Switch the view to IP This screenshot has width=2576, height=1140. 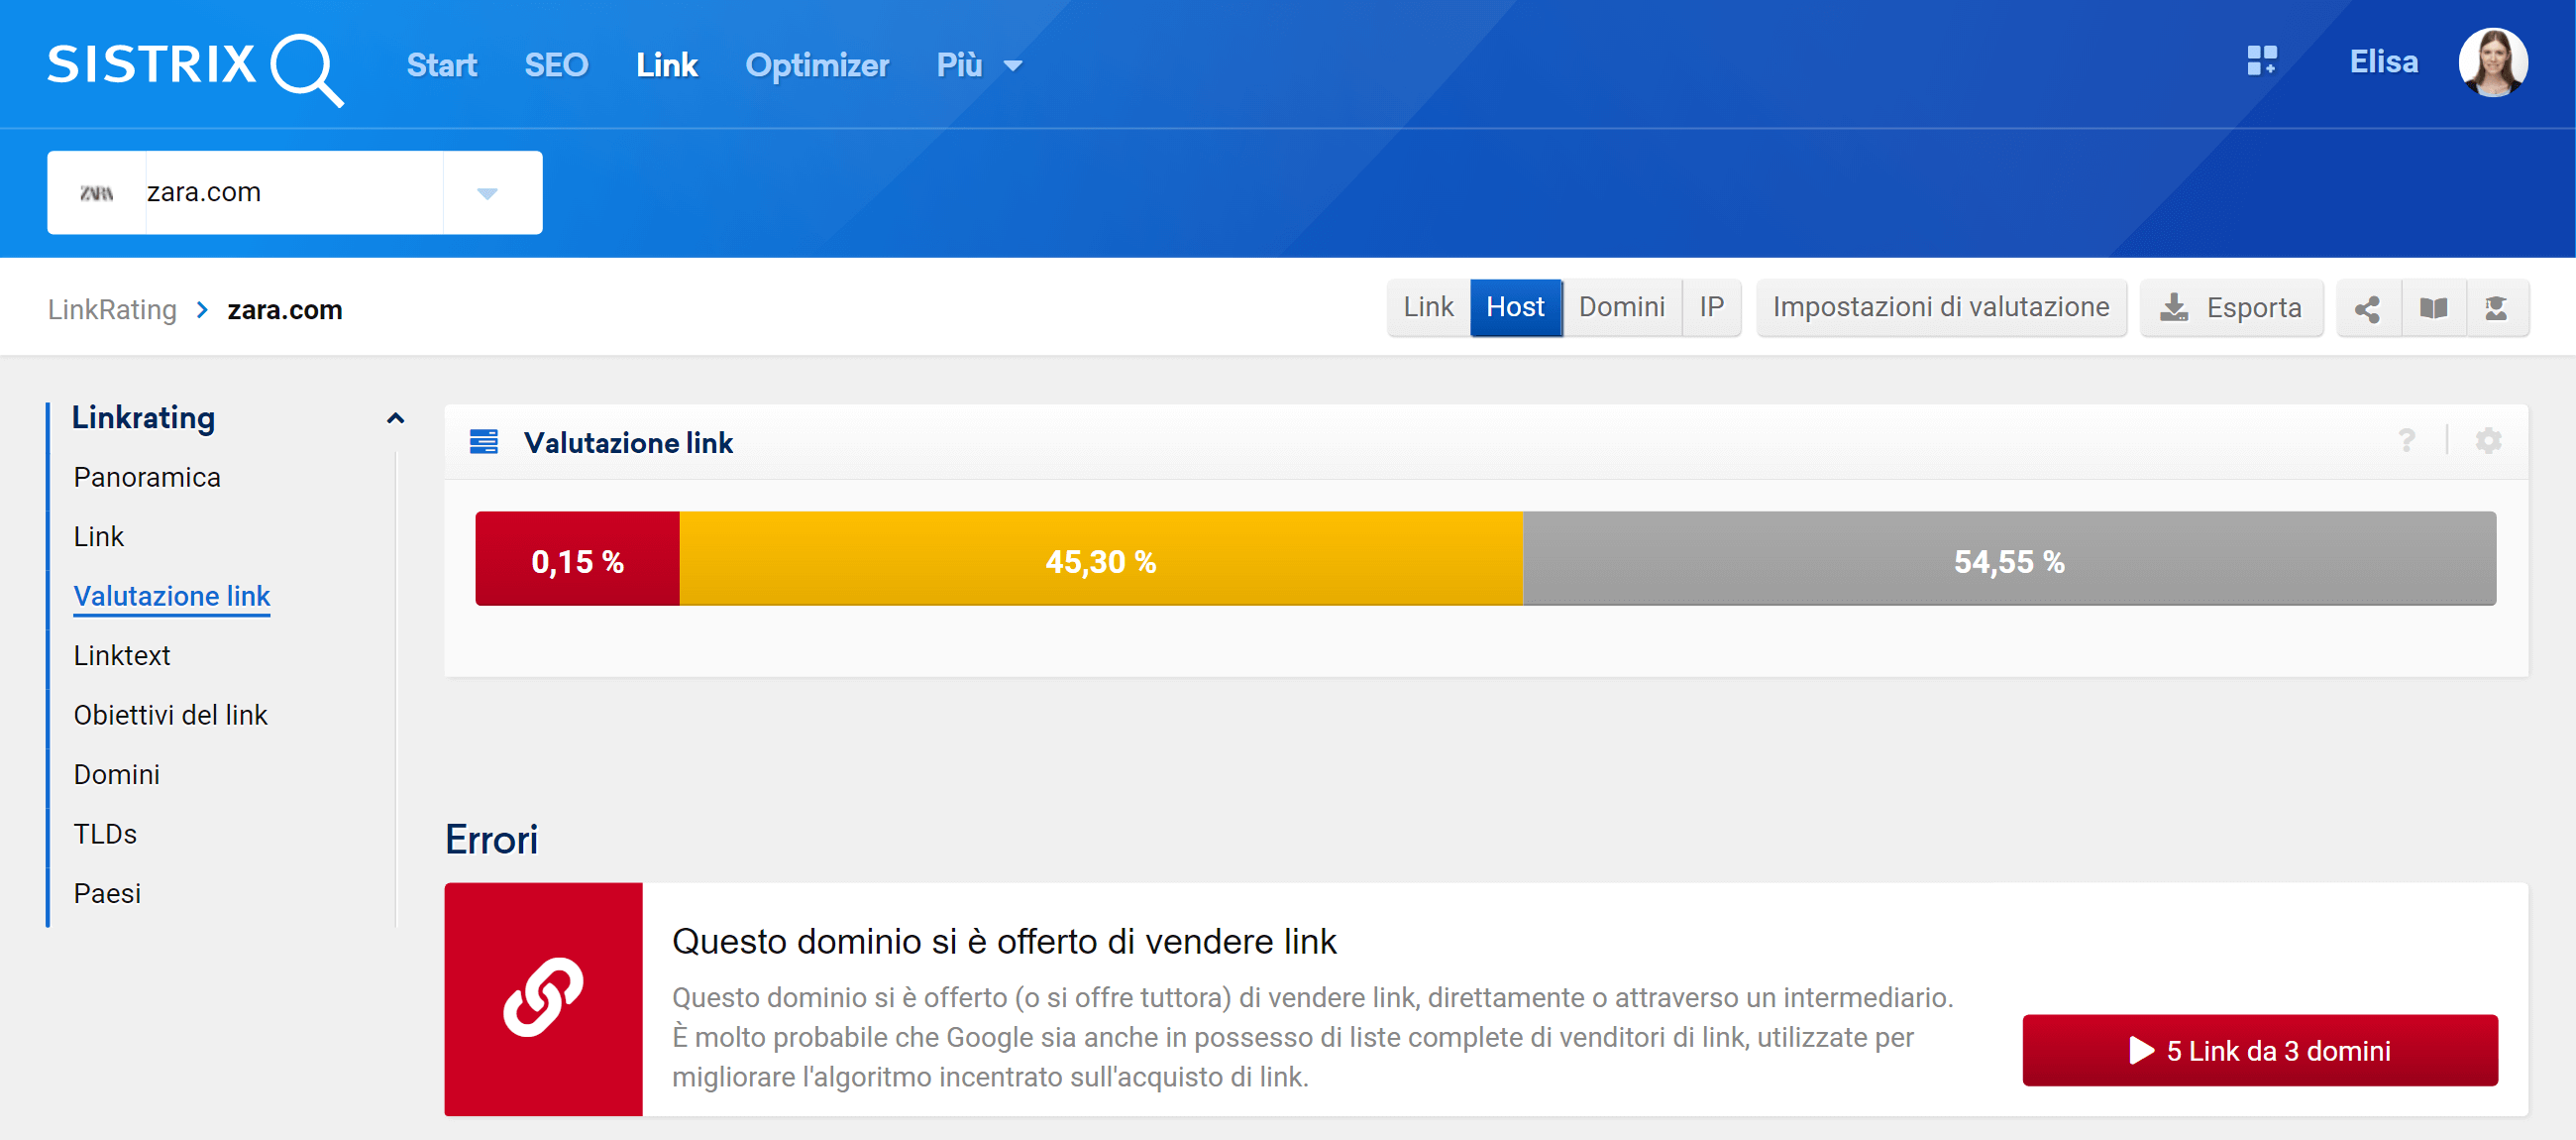point(1711,307)
